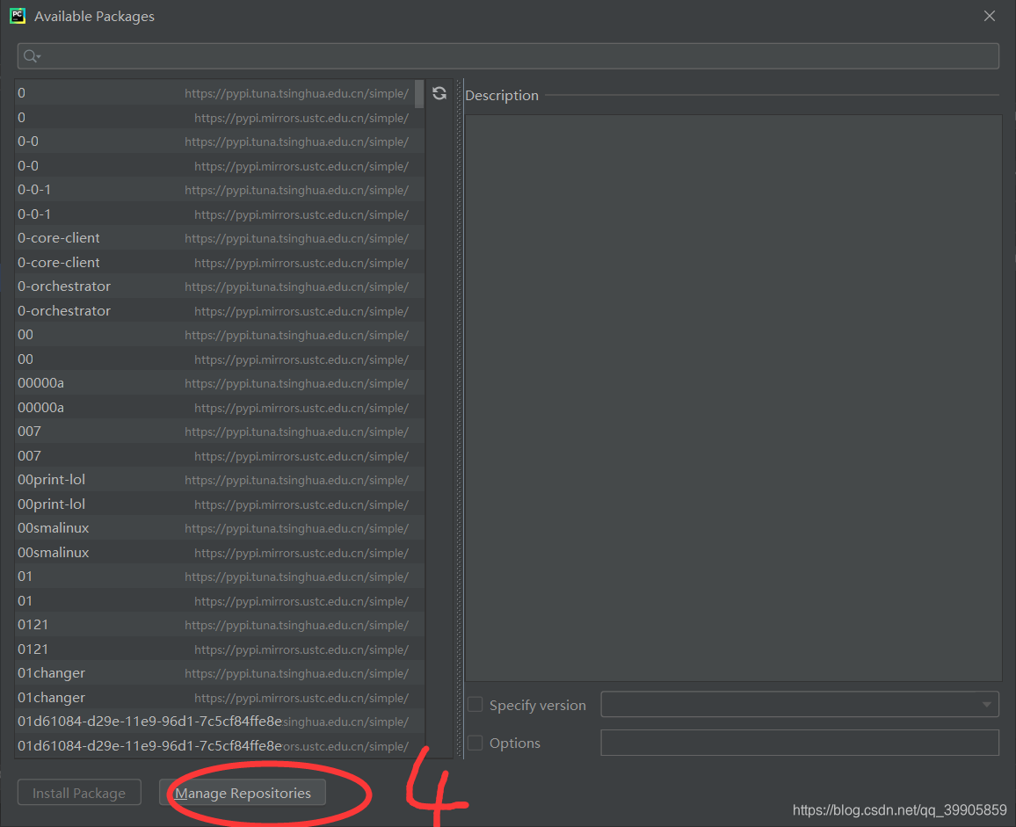Viewport: 1016px width, 827px height.
Task: Select package 007 from ustc mirror
Action: pos(220,455)
